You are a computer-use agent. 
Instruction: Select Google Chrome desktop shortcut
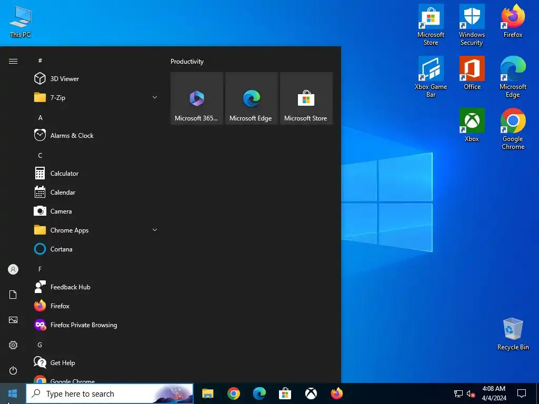(513, 129)
